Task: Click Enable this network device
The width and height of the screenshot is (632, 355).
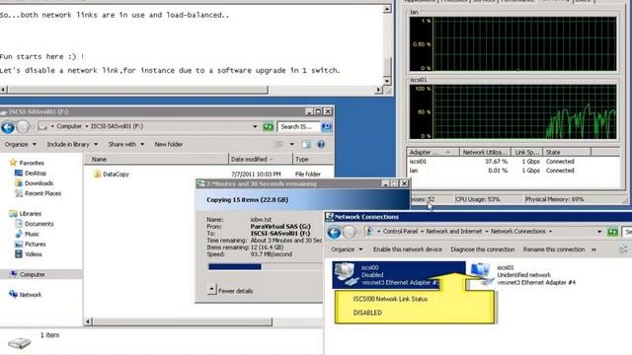Action: tap(407, 249)
